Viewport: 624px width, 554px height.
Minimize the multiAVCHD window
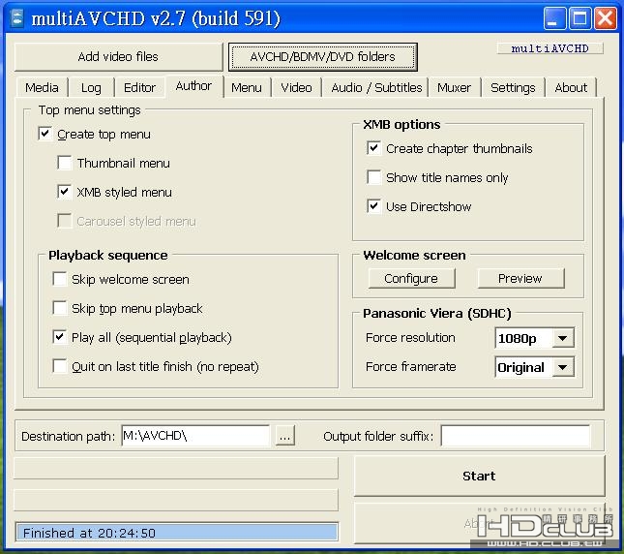coord(554,18)
